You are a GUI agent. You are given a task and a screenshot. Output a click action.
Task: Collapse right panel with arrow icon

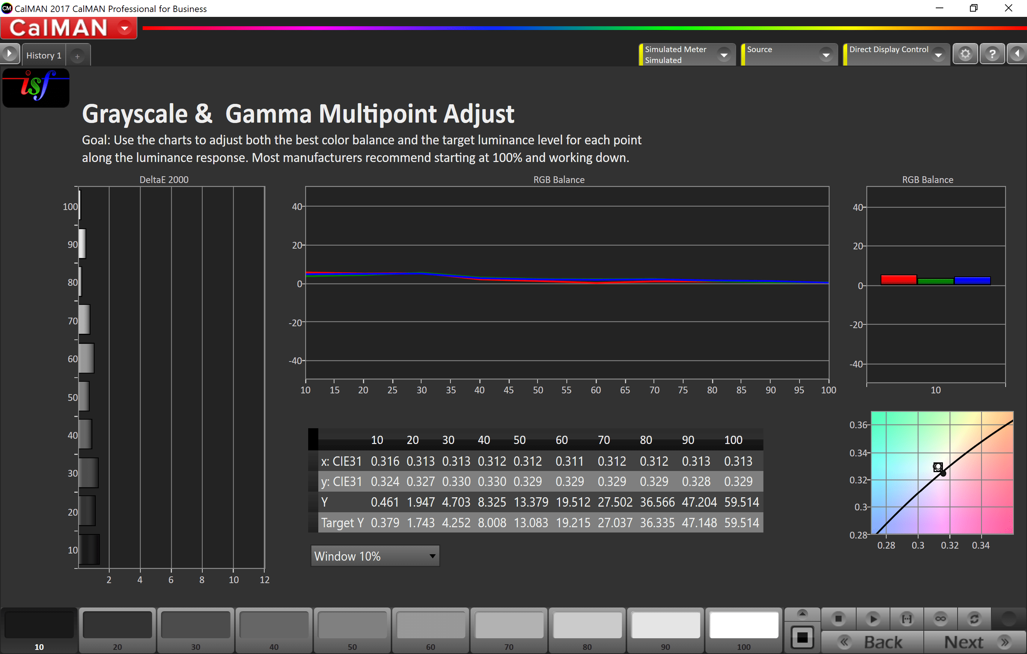click(1017, 54)
